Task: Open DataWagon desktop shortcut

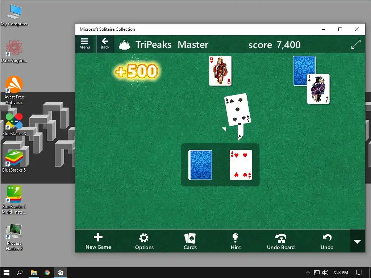Action: [x=14, y=51]
